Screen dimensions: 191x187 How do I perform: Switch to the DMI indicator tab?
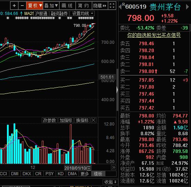pyautogui.click(x=15, y=173)
